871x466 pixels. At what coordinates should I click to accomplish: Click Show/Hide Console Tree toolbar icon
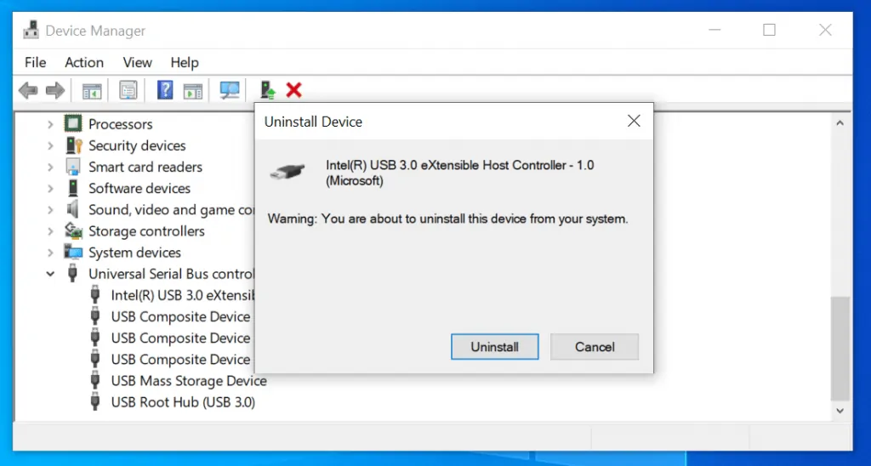tap(92, 90)
